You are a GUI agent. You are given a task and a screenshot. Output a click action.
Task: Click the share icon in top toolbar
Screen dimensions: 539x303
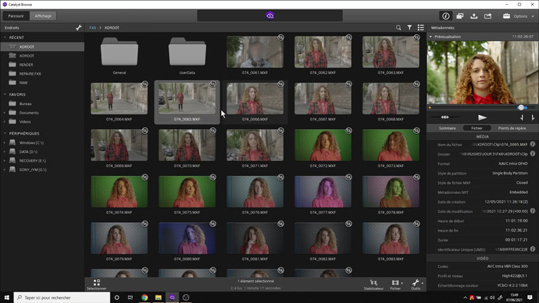click(x=488, y=16)
